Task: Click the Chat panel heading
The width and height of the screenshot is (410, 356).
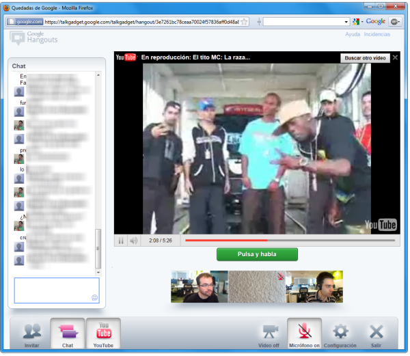Action: coord(19,66)
